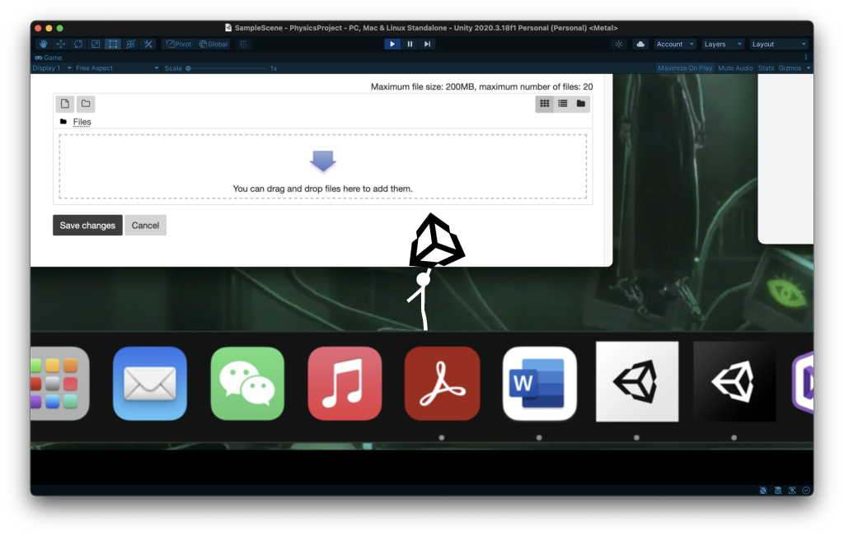Open the Collab sun-shaped services icon

619,44
